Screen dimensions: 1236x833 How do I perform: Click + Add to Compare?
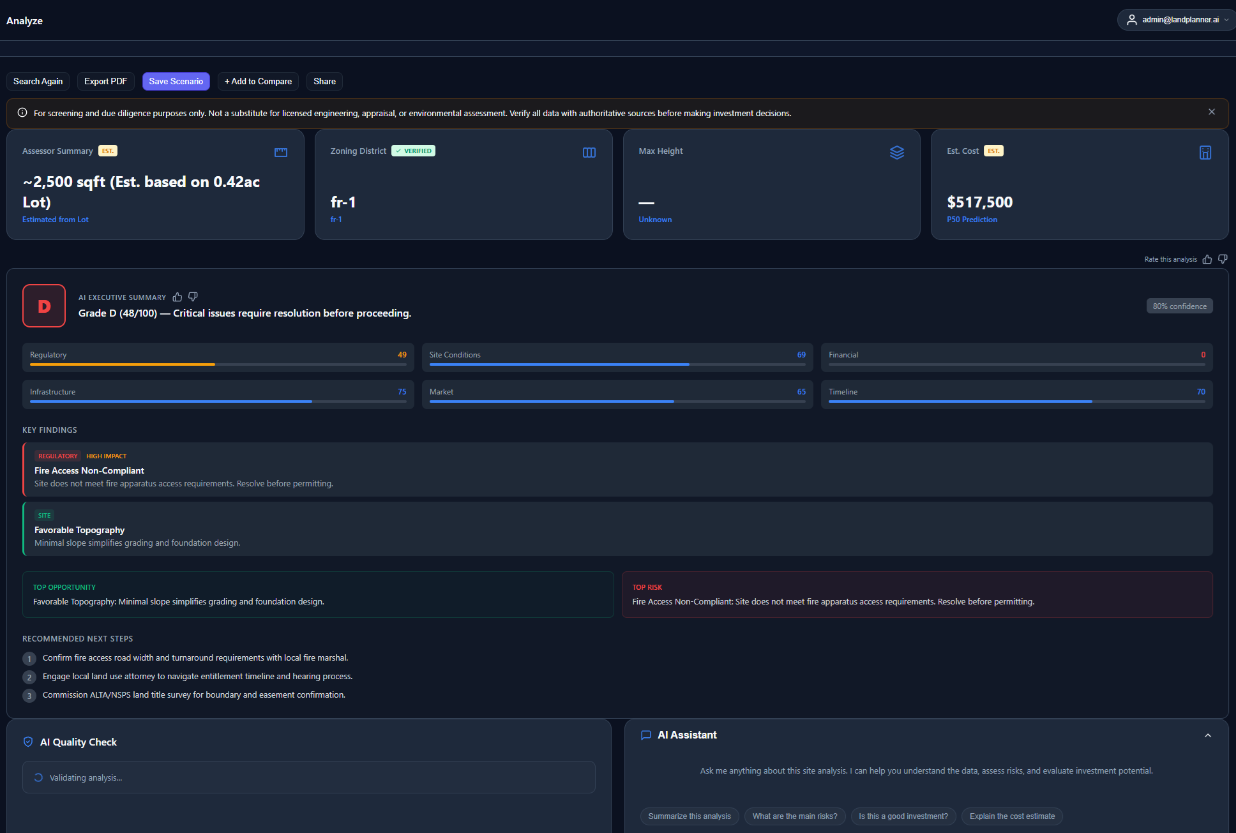click(x=259, y=81)
